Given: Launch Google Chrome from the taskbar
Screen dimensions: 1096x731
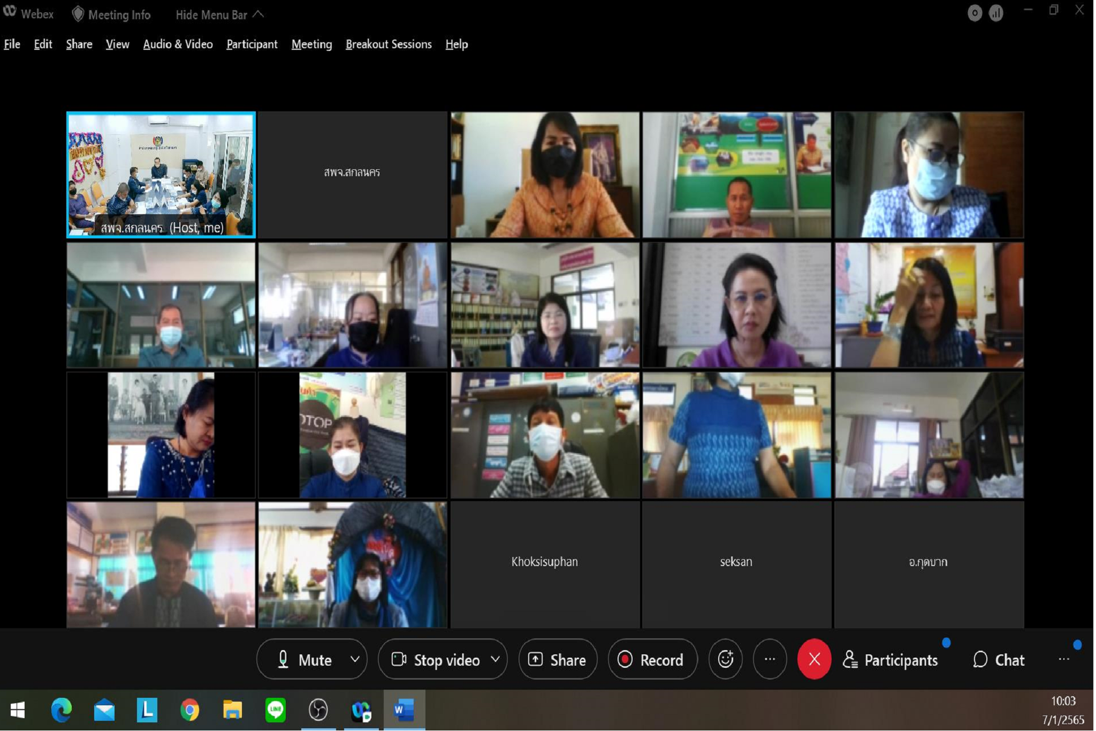Looking at the screenshot, I should pos(189,710).
